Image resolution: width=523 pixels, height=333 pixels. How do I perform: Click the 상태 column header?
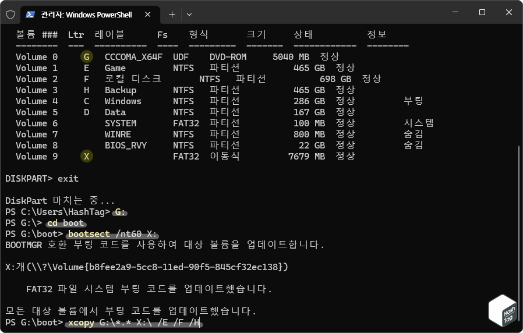[303, 34]
